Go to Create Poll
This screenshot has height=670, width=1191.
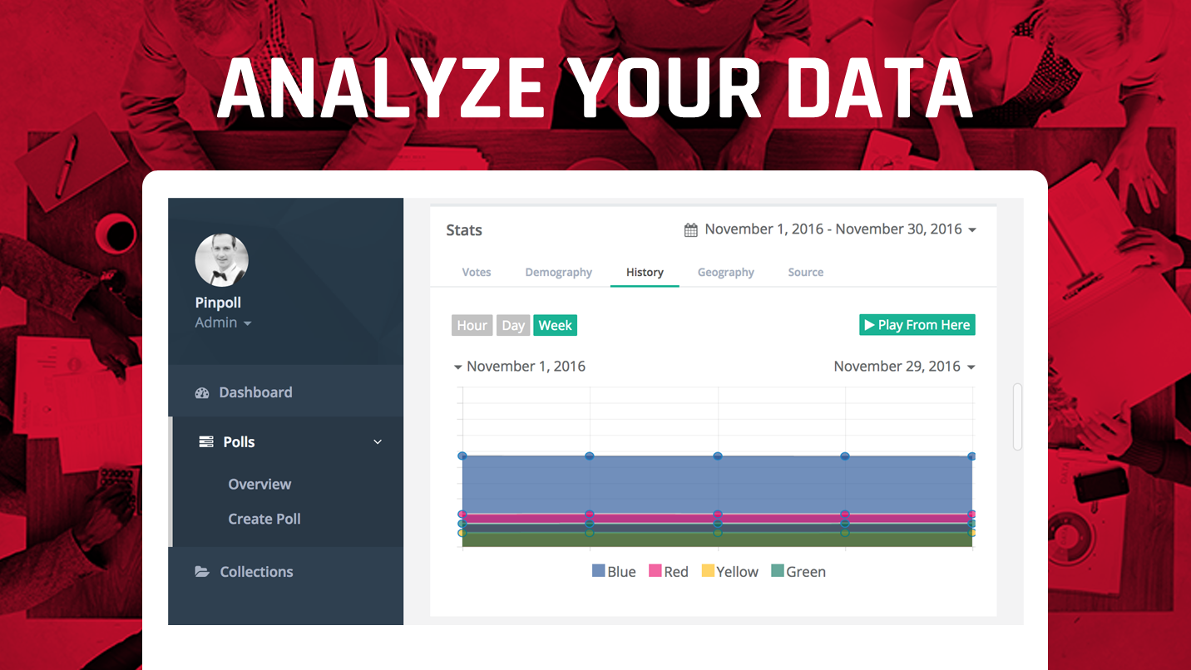(x=264, y=519)
